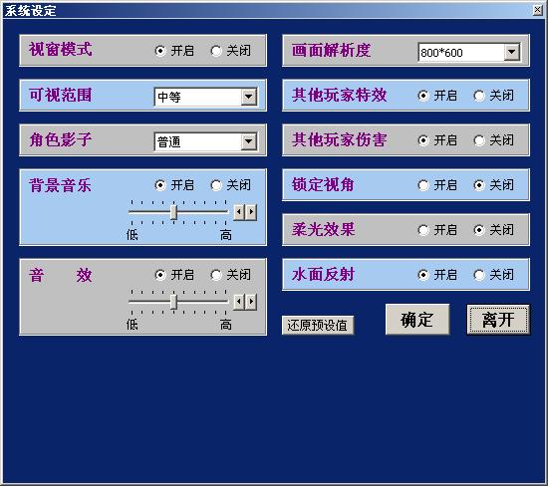Screen dimensions: 548x486
Task: Turn off 其他玩家特效 with 关闭 option
Action: click(x=479, y=96)
